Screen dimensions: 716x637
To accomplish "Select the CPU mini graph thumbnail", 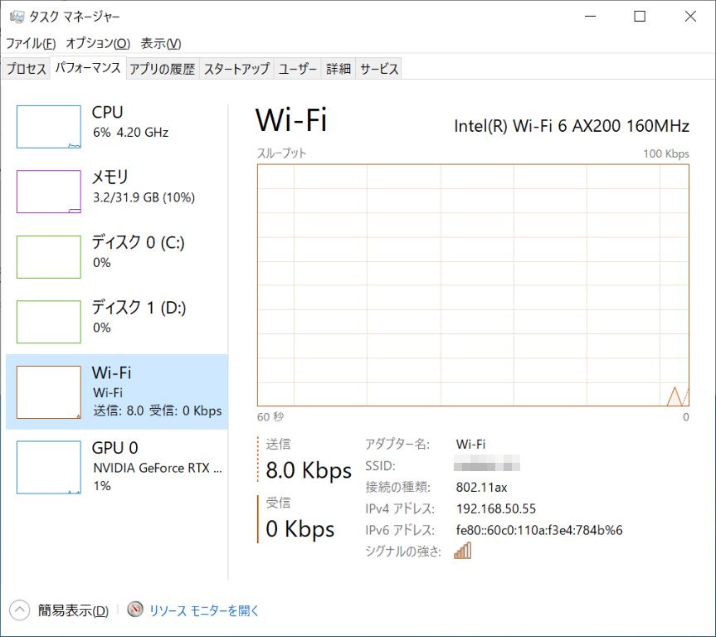I will pos(49,126).
